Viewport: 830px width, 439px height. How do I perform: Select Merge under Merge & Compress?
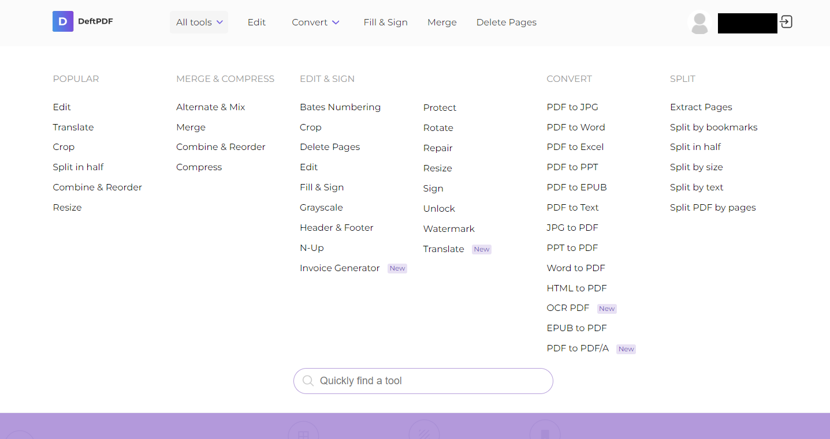191,127
